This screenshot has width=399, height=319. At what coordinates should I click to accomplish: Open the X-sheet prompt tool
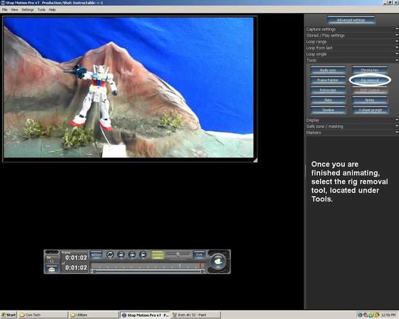pyautogui.click(x=370, y=110)
